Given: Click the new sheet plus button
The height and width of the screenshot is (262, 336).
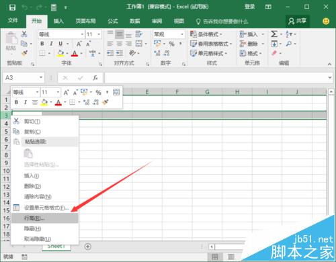Looking at the screenshot, I should tap(88, 247).
